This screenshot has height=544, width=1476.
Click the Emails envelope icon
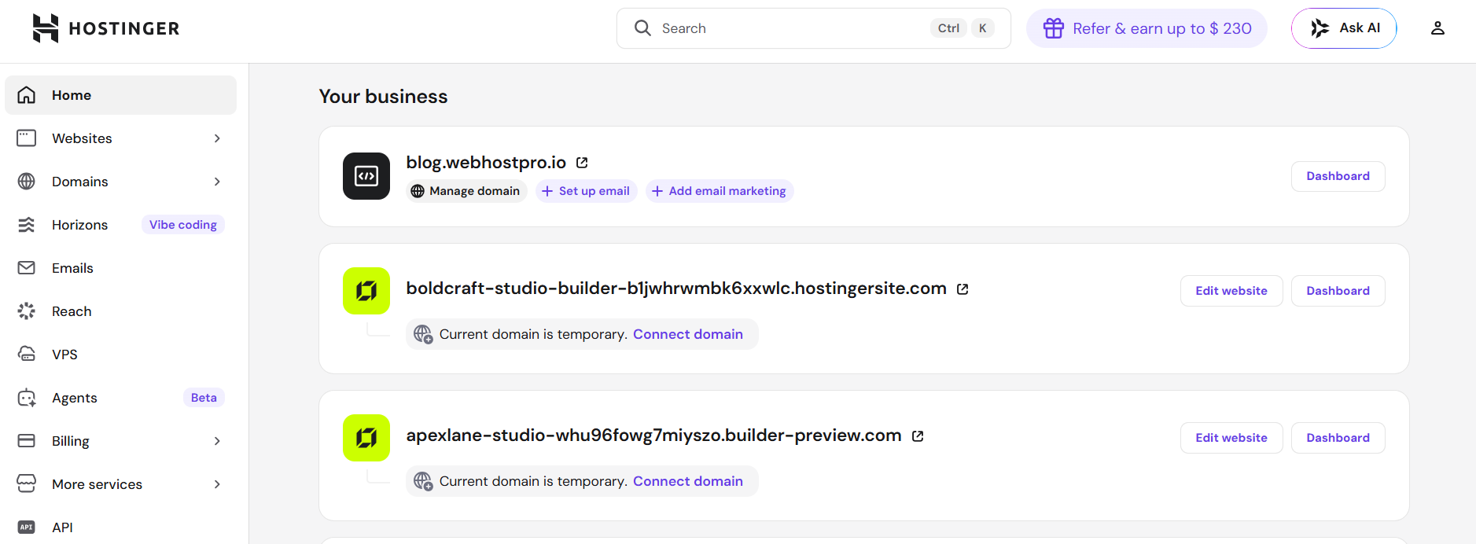[x=27, y=268]
